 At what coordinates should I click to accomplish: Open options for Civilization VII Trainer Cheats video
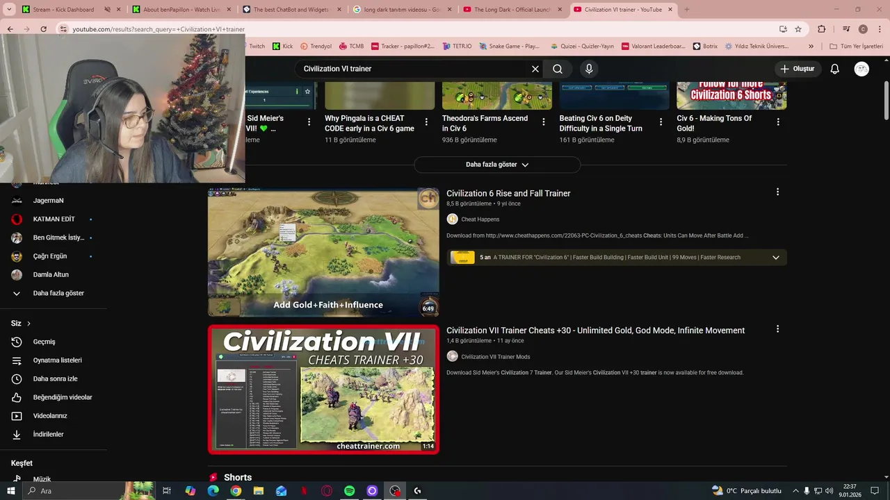777,329
